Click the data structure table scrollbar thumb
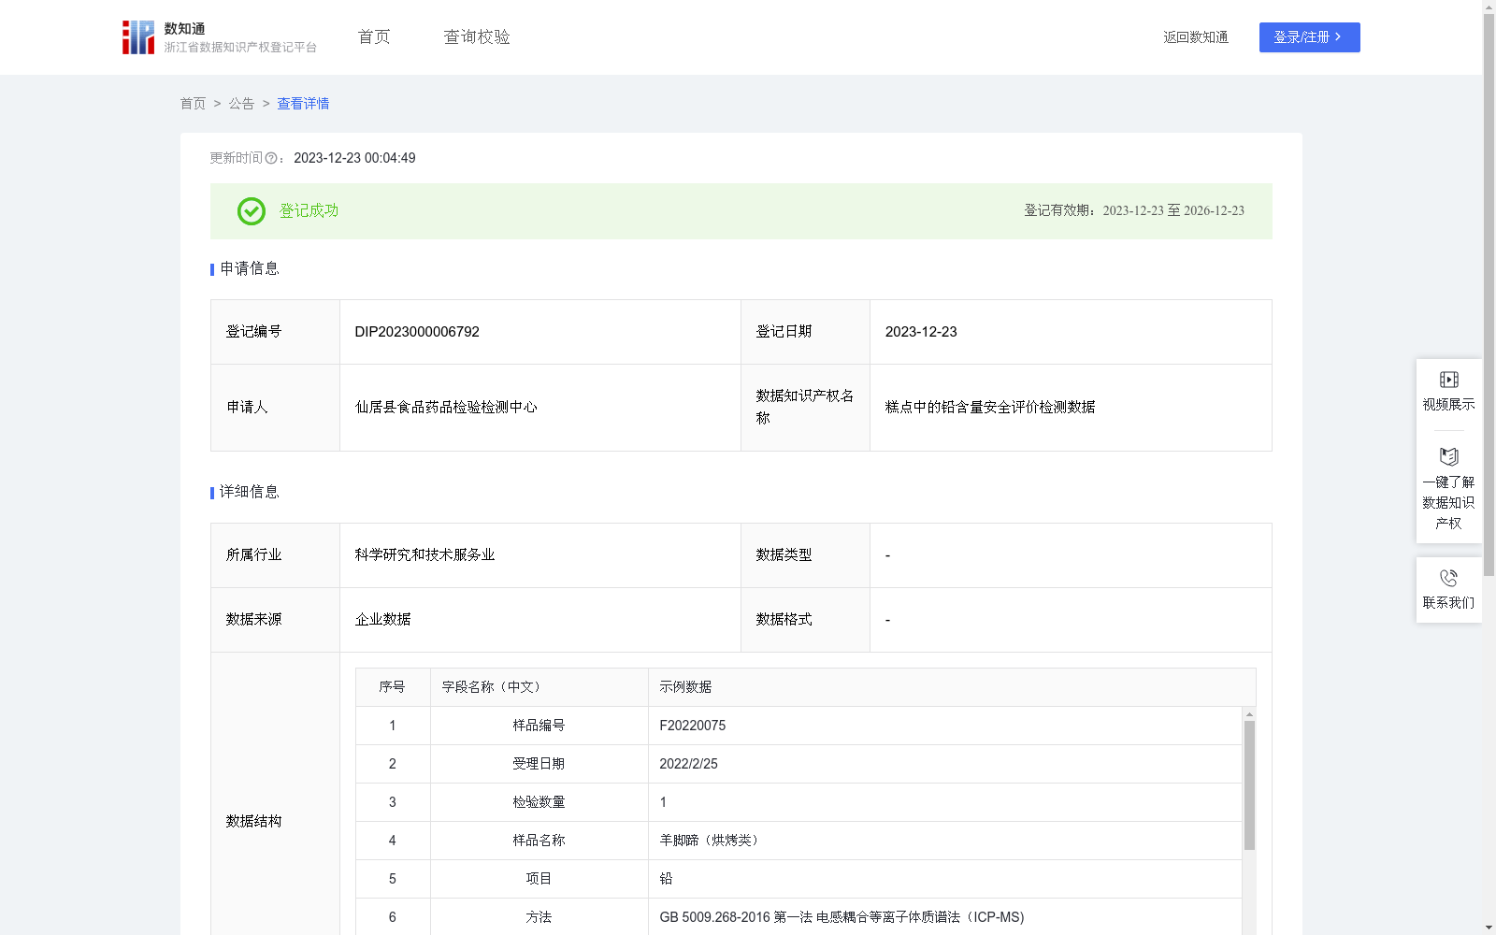 tap(1249, 785)
